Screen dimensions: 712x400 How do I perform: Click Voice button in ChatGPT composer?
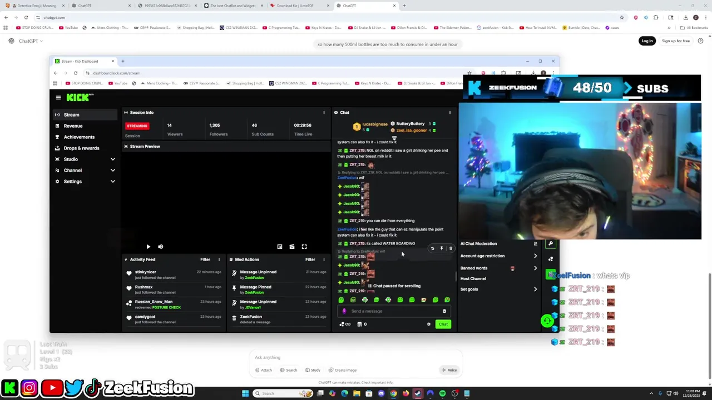click(x=449, y=370)
